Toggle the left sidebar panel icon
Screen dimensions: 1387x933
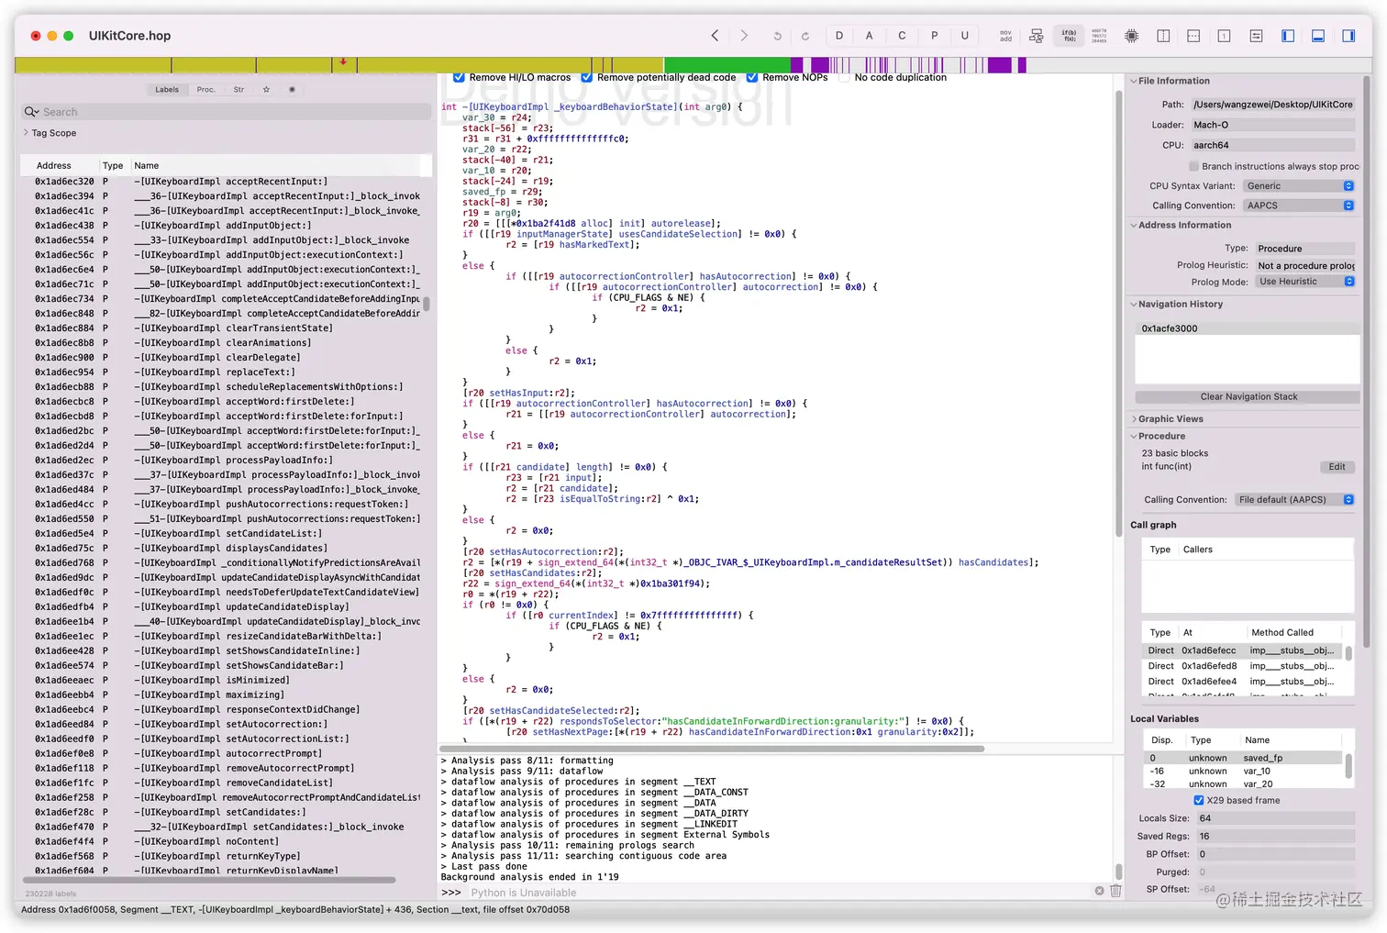[1288, 36]
